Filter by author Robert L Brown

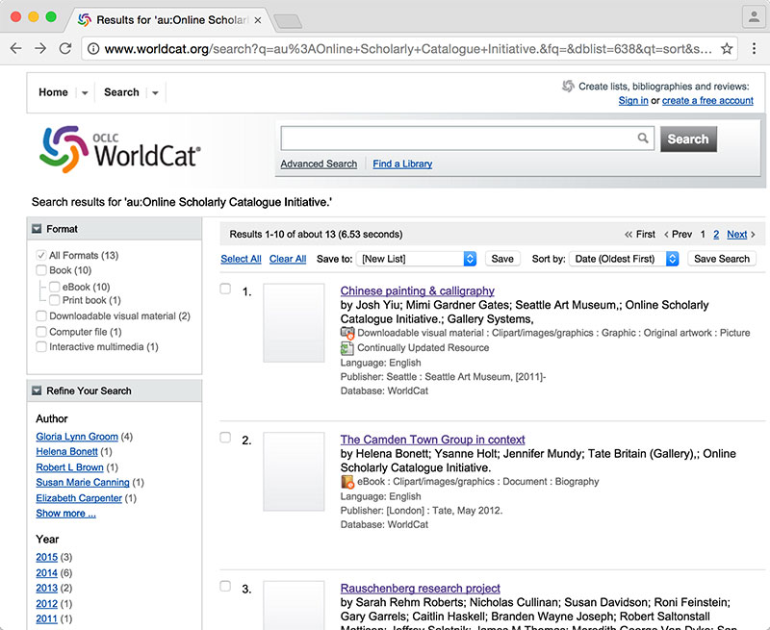point(69,467)
